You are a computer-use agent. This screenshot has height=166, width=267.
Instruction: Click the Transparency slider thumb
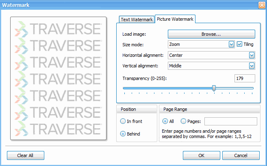pyautogui.click(x=214, y=88)
